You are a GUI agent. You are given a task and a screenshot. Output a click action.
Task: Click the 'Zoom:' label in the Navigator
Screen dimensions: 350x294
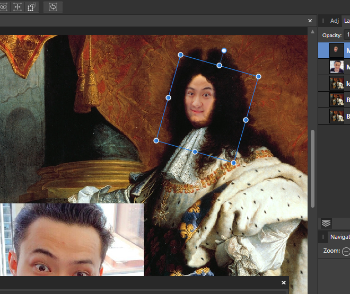331,251
